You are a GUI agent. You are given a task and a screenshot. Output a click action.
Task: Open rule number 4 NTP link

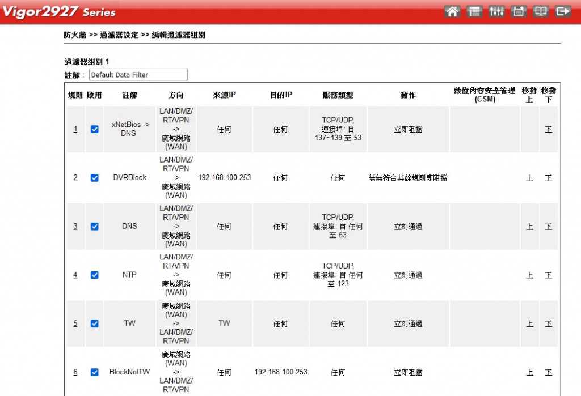[75, 275]
